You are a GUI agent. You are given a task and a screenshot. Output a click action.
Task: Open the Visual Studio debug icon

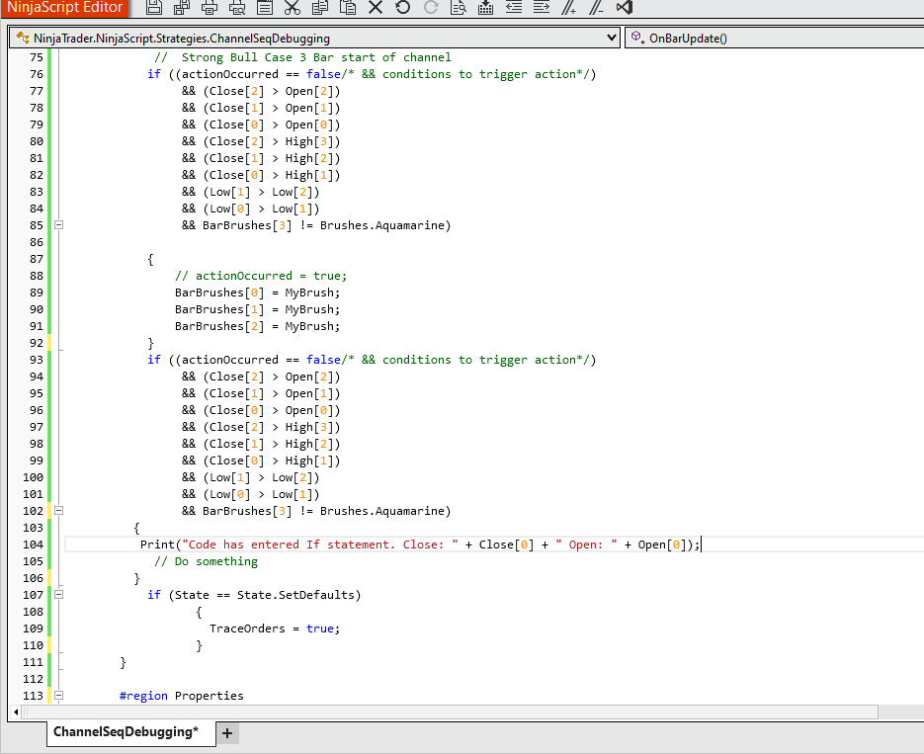[624, 8]
